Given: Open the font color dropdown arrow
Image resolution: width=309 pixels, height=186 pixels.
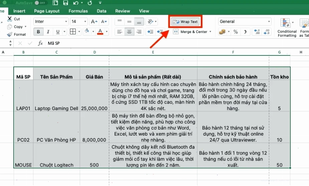Looking at the screenshot, I should 107,32.
